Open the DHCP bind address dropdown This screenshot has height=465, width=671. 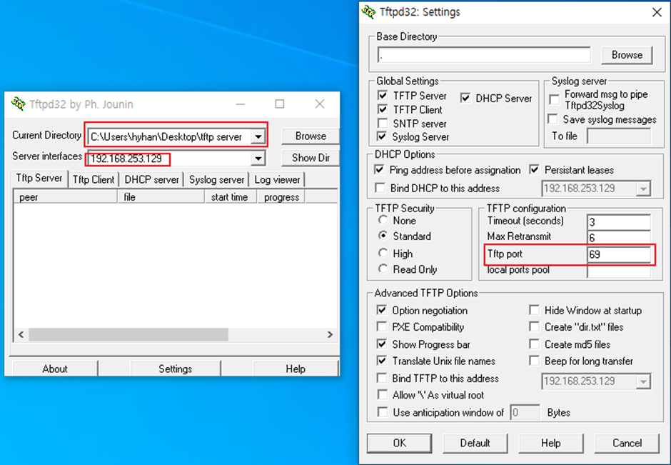click(642, 189)
